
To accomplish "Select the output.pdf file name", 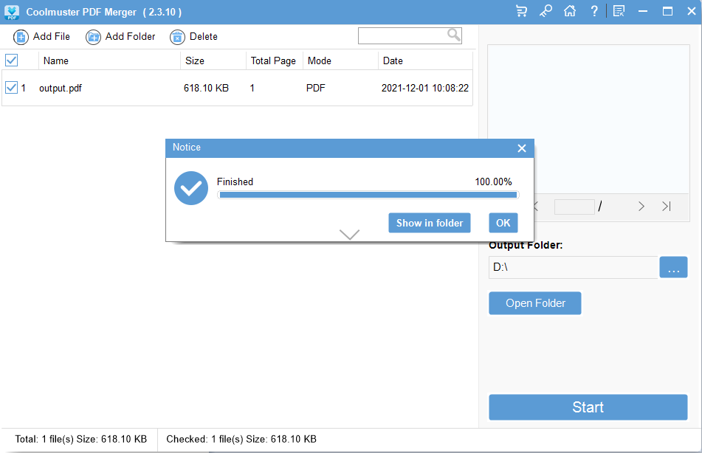I will click(x=61, y=89).
